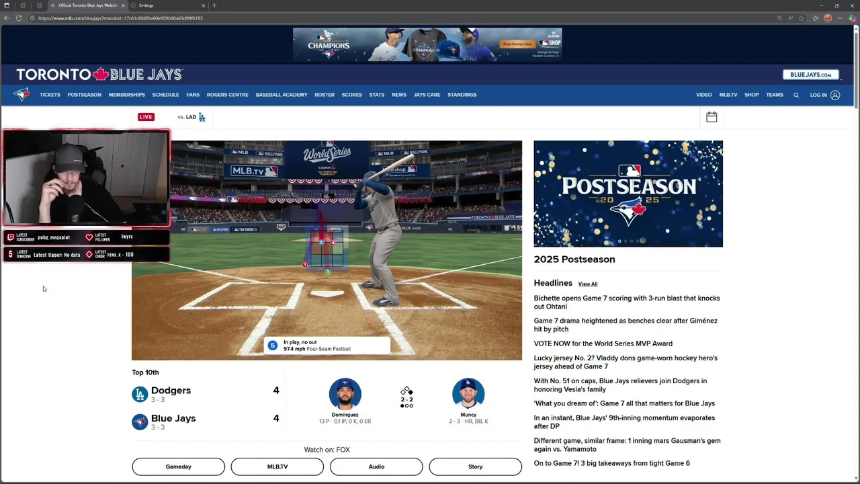Click BLUEJAYS.COM button
The width and height of the screenshot is (860, 484).
pos(811,75)
